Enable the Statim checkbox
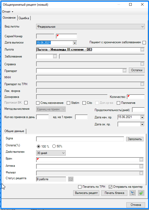 [68, 103]
